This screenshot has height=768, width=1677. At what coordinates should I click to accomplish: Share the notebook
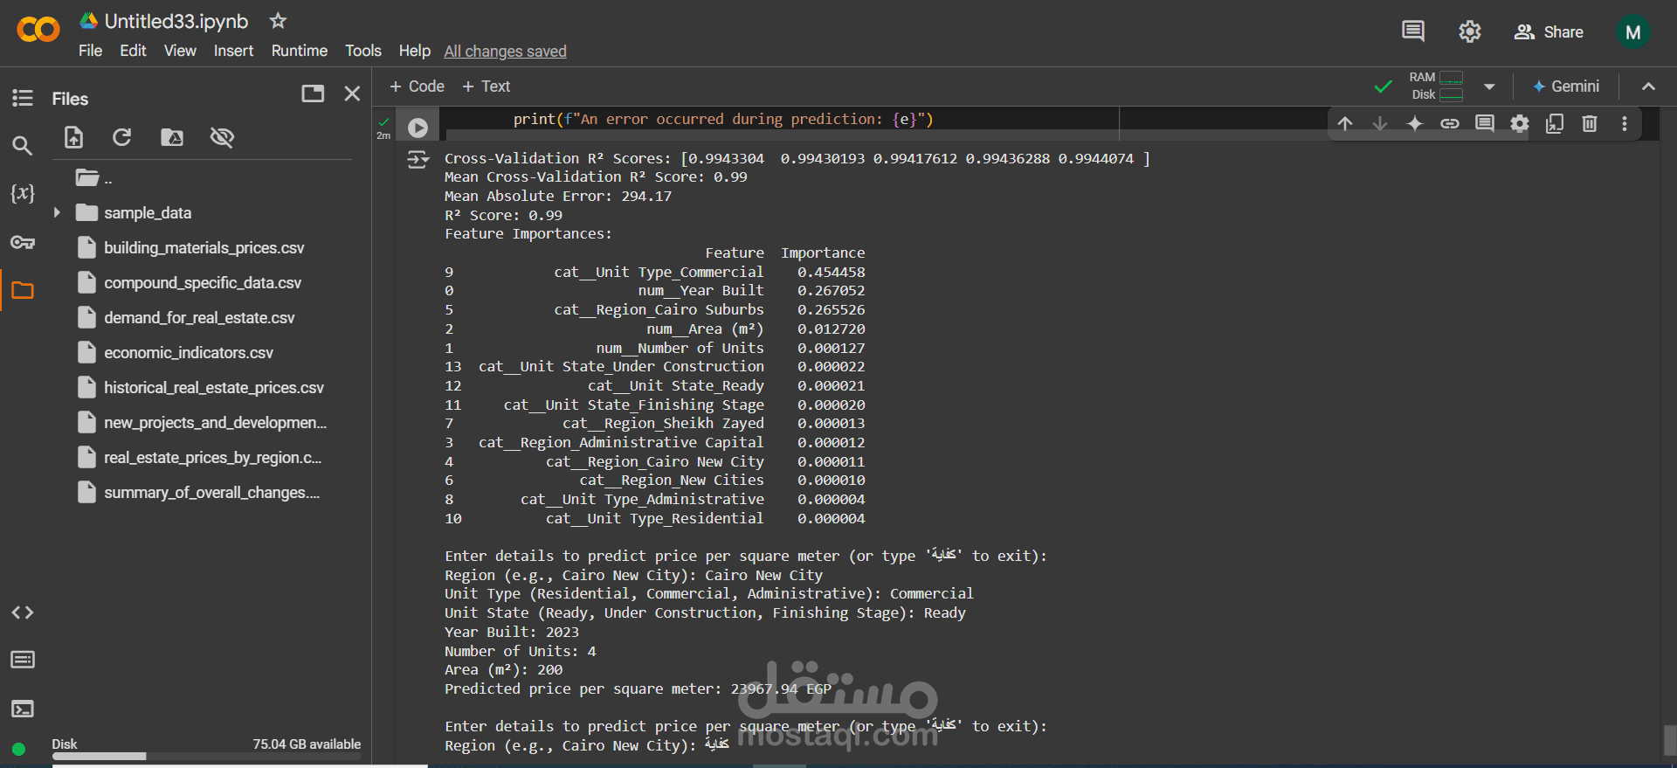[x=1549, y=32]
